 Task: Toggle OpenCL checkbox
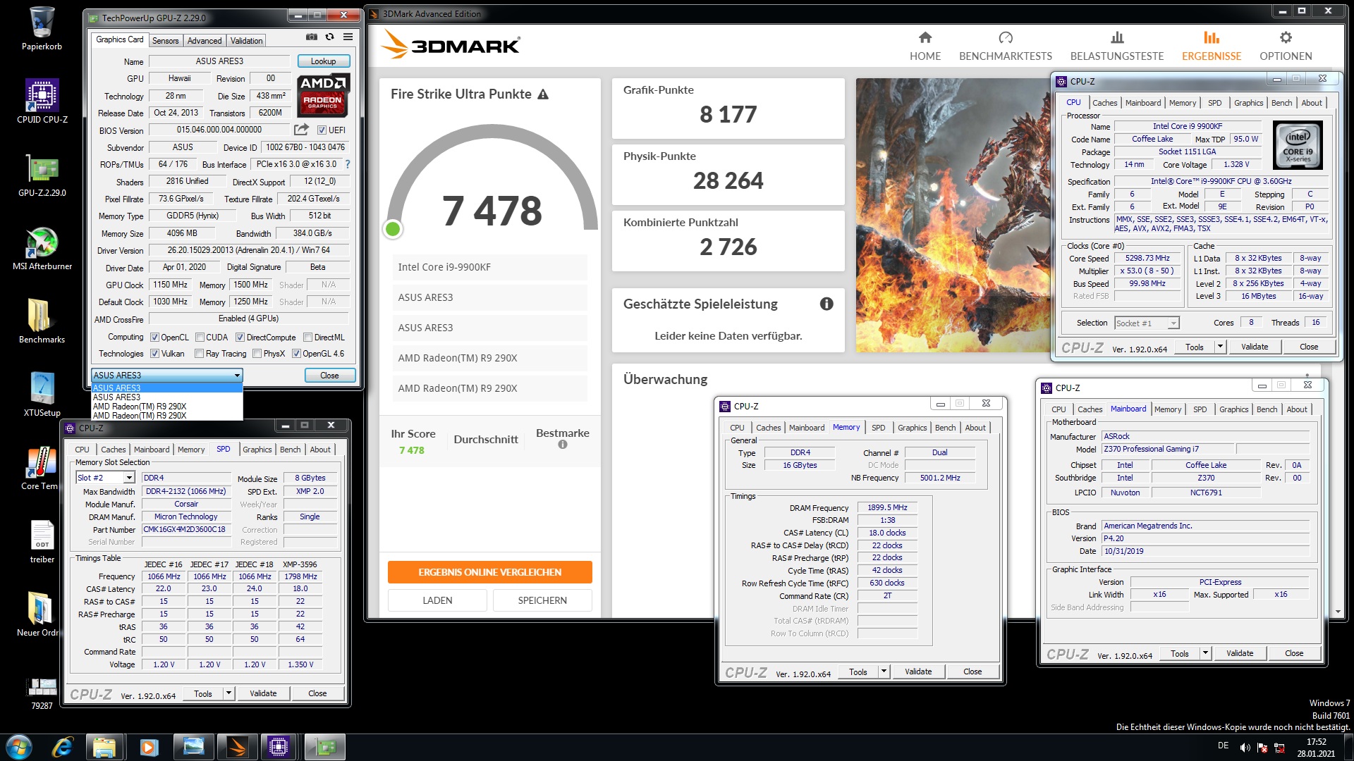154,338
